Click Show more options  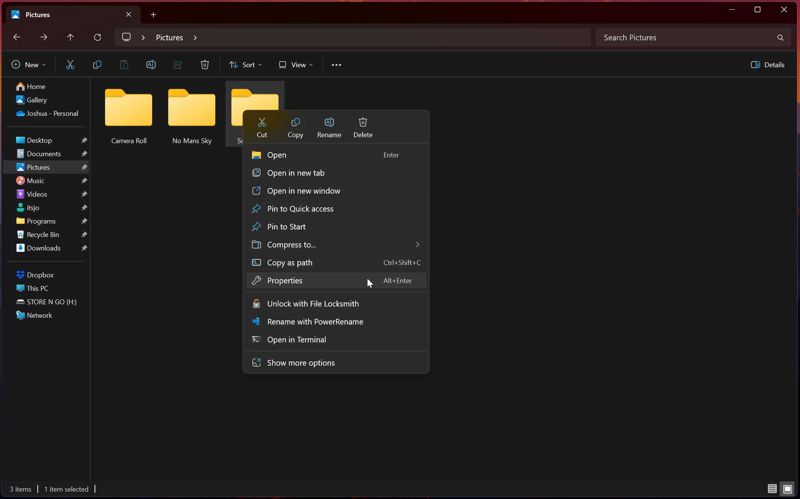click(x=301, y=362)
